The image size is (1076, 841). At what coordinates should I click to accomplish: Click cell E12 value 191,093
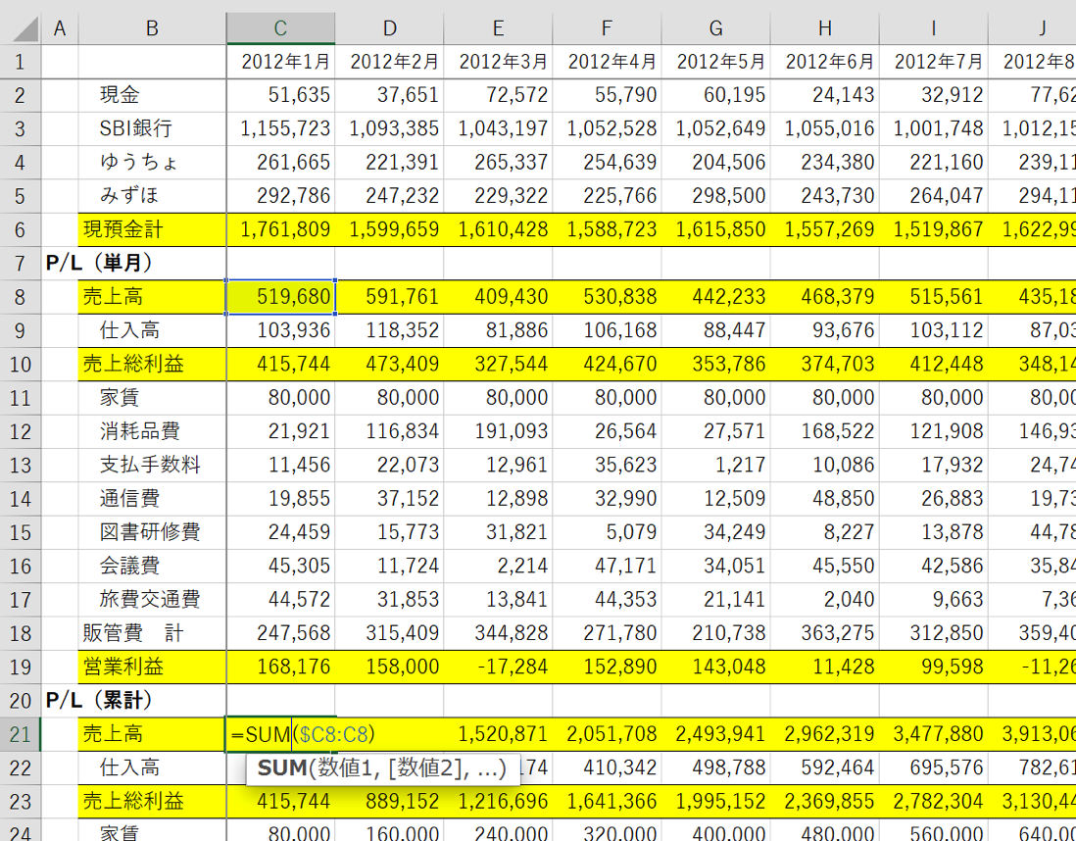pos(498,431)
